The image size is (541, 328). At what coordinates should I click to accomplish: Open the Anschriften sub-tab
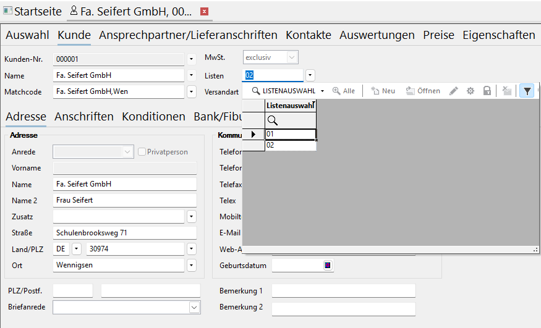pyautogui.click(x=84, y=117)
